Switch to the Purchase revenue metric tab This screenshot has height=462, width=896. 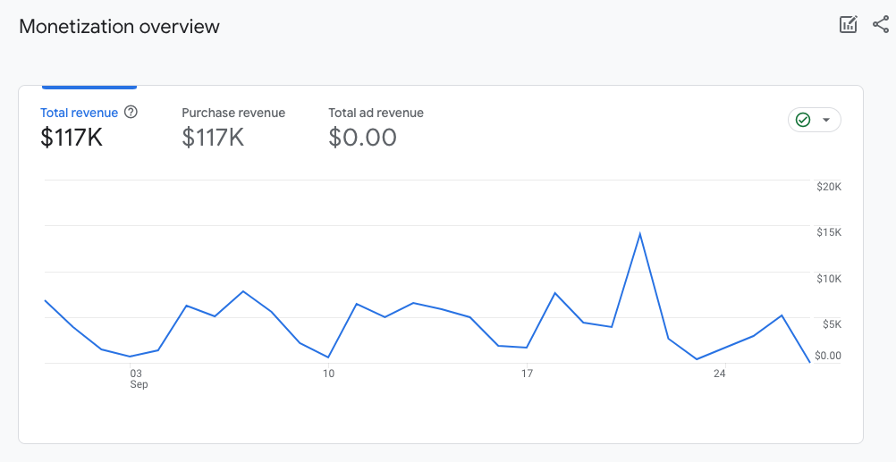pos(233,113)
